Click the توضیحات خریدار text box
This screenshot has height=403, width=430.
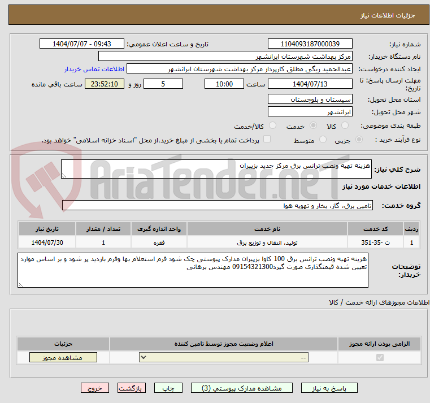(193, 271)
